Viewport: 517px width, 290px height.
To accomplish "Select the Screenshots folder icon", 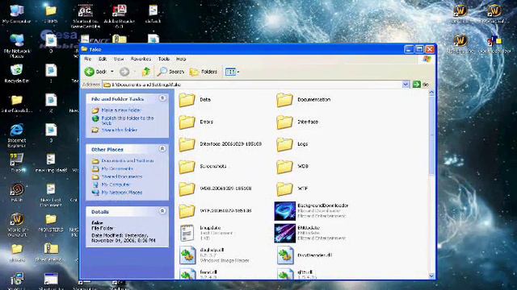I will (x=187, y=167).
